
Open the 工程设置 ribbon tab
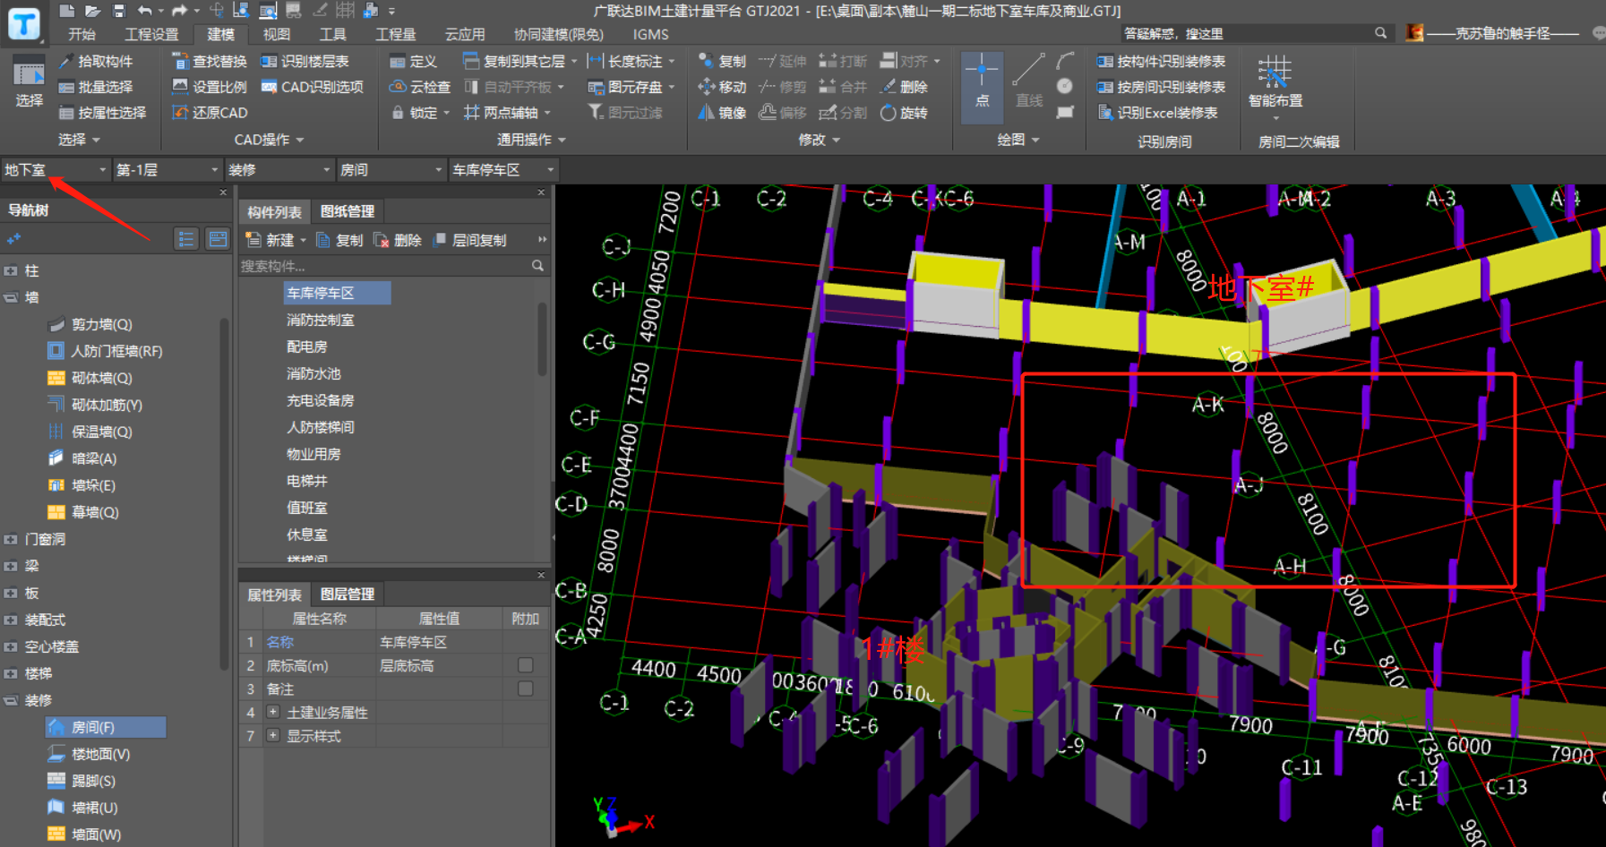click(x=151, y=34)
